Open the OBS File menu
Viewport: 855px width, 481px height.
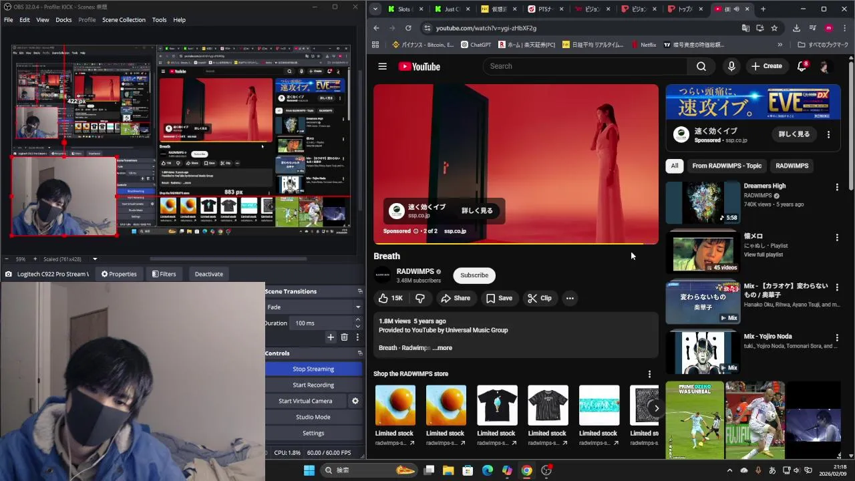pos(8,20)
